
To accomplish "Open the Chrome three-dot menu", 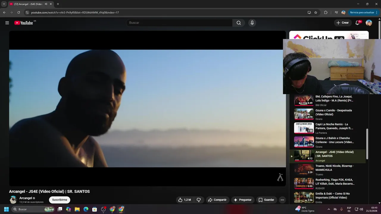I will [377, 12].
